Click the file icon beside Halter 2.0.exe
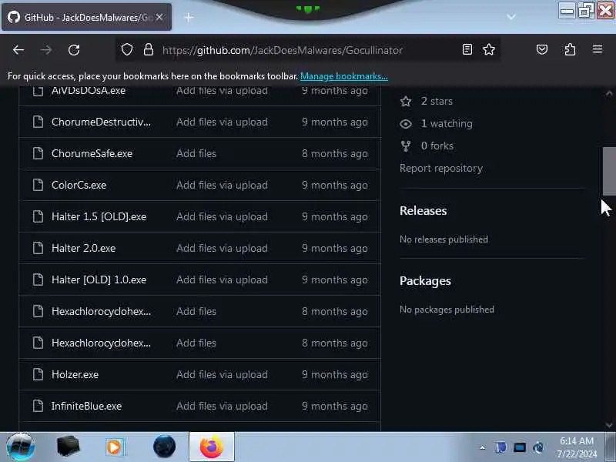This screenshot has width=616, height=462. click(38, 248)
